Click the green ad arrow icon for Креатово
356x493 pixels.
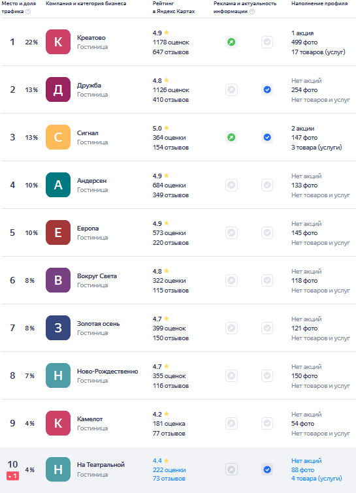point(231,42)
